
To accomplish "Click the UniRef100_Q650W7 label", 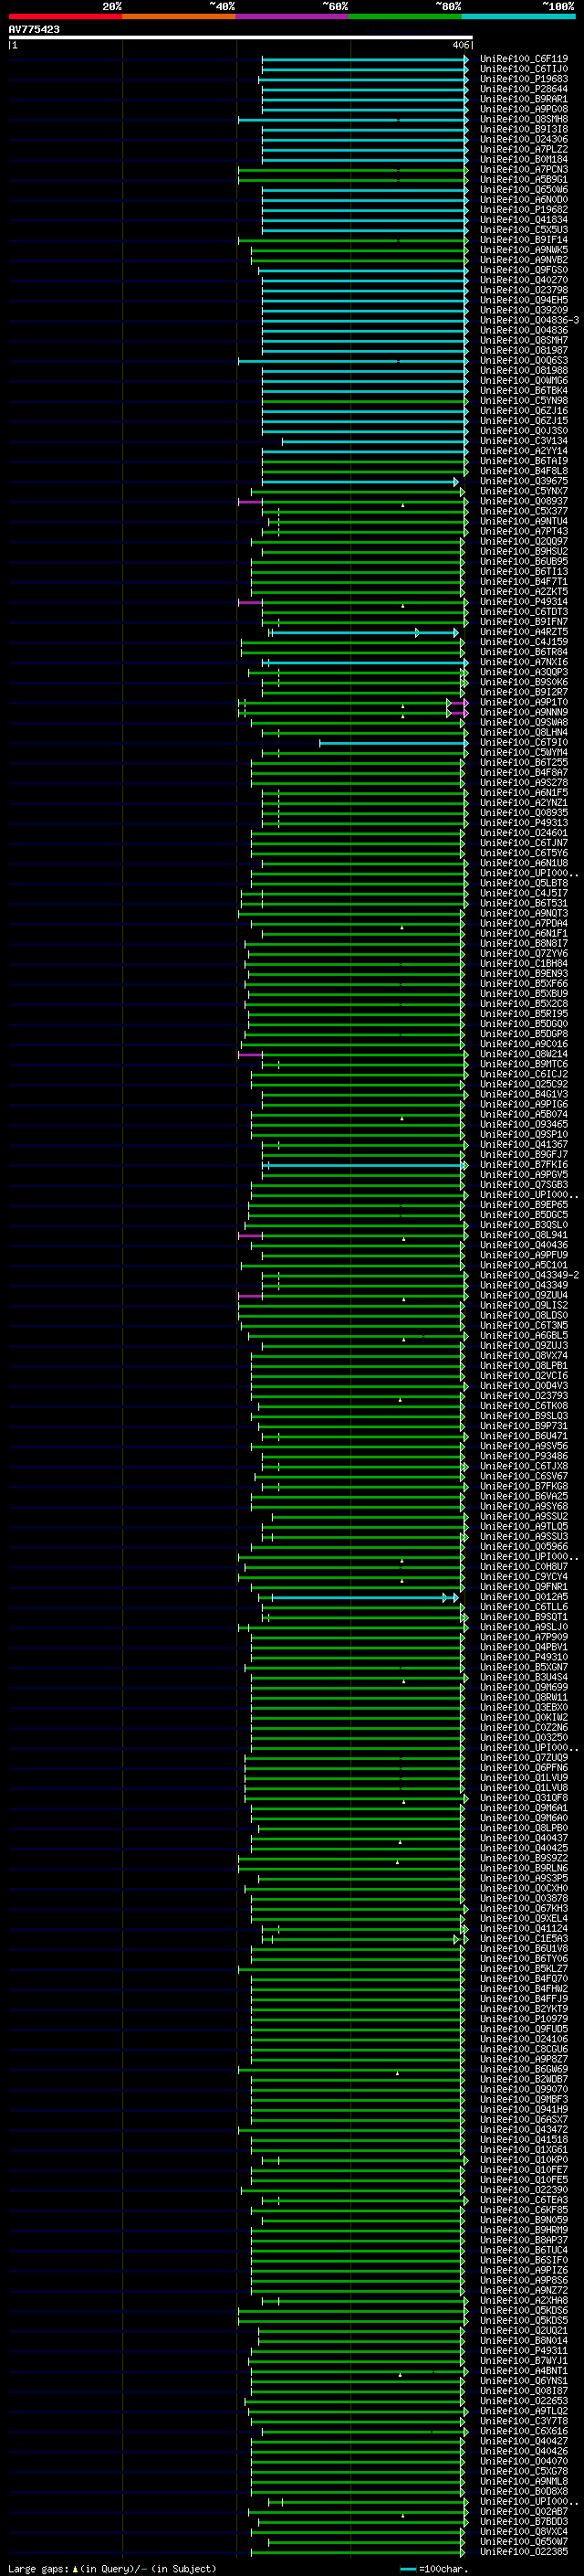I will point(524,2543).
